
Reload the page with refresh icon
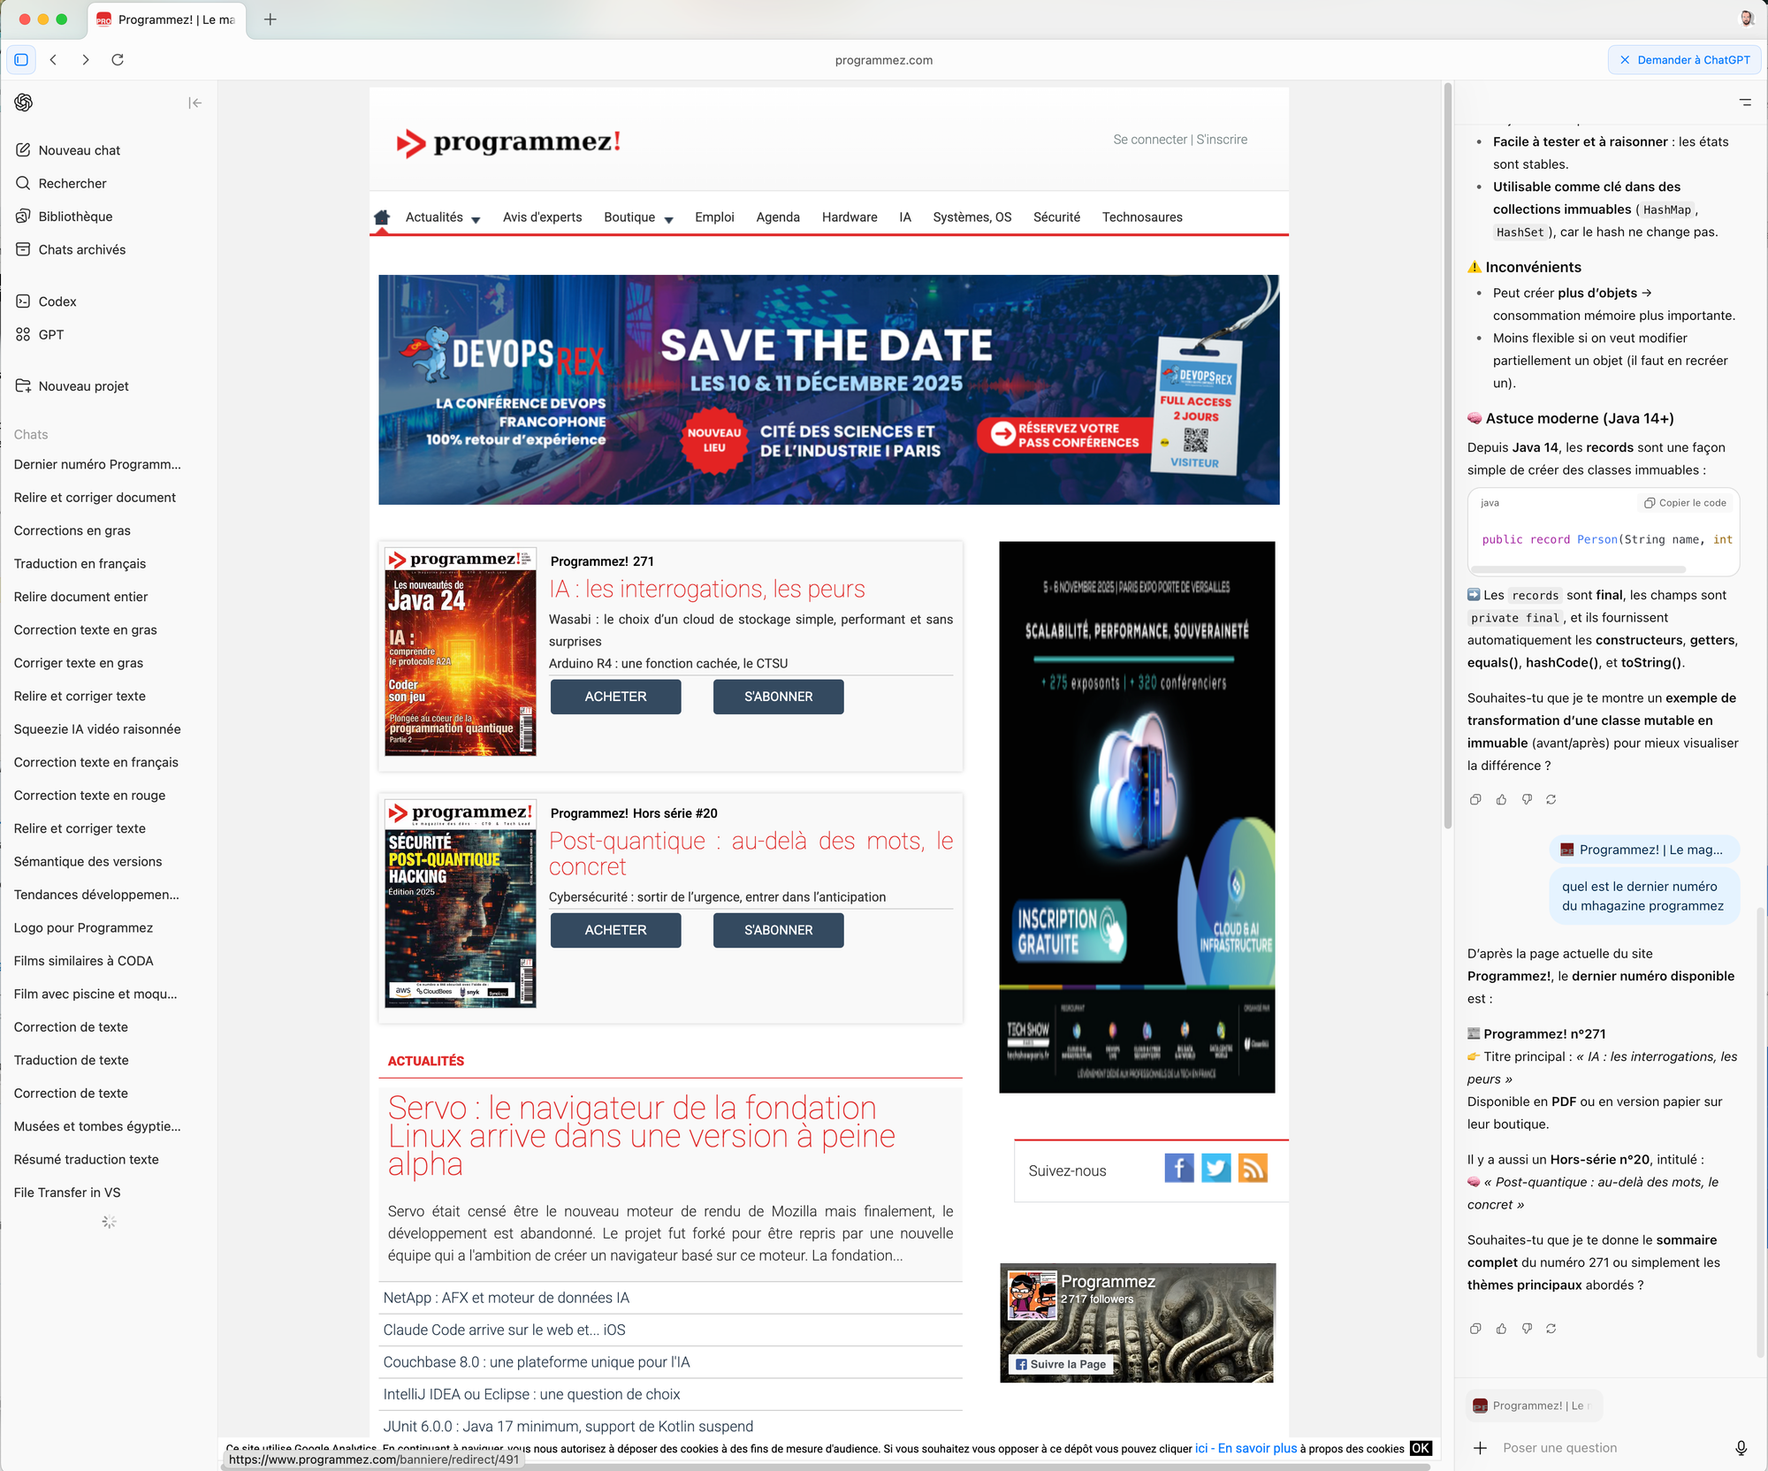[x=118, y=60]
